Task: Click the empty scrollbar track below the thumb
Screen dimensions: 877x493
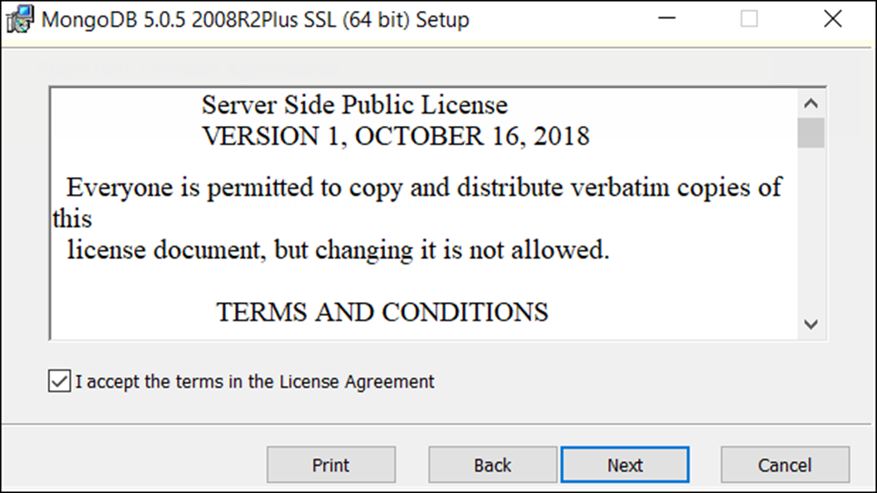Action: (811, 230)
